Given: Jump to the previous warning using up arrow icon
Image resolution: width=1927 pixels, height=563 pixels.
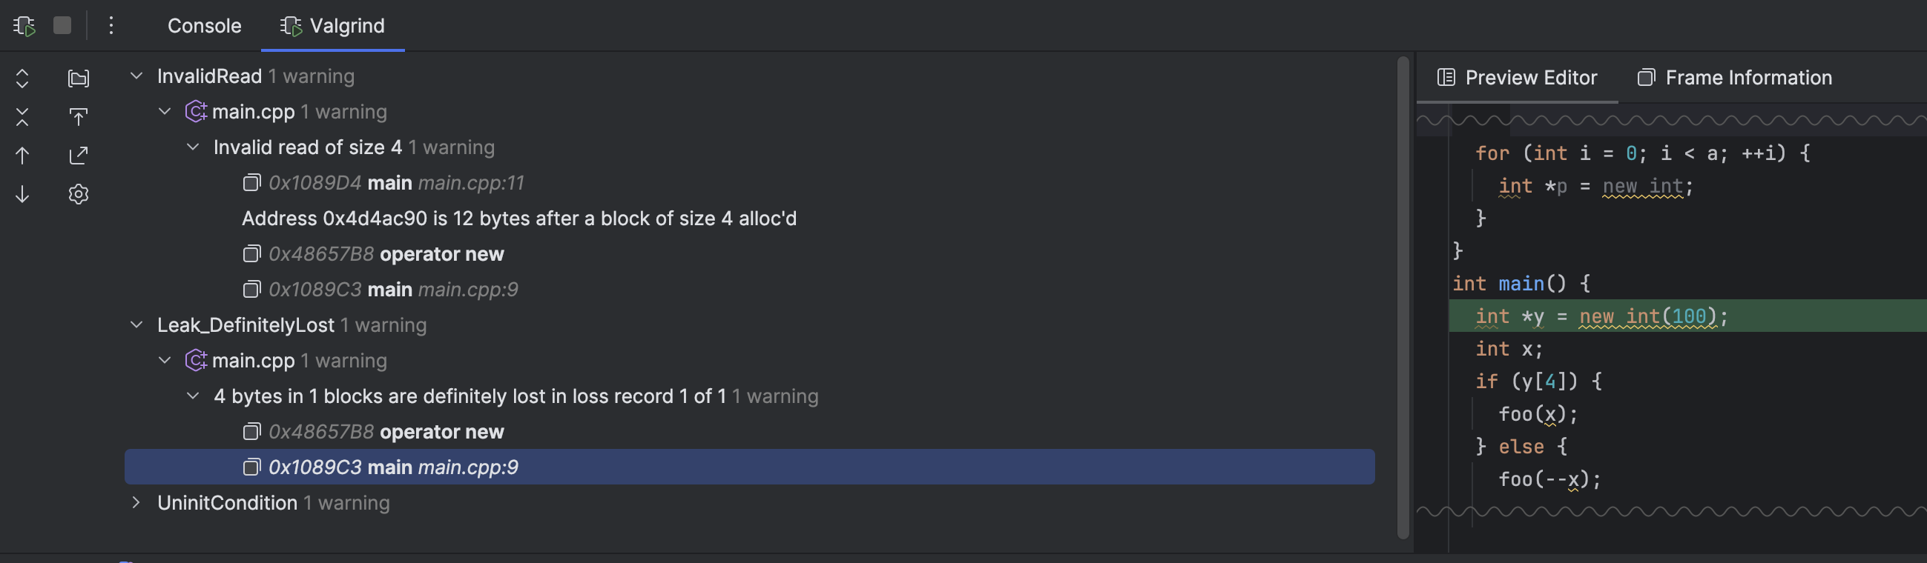Looking at the screenshot, I should [x=22, y=155].
